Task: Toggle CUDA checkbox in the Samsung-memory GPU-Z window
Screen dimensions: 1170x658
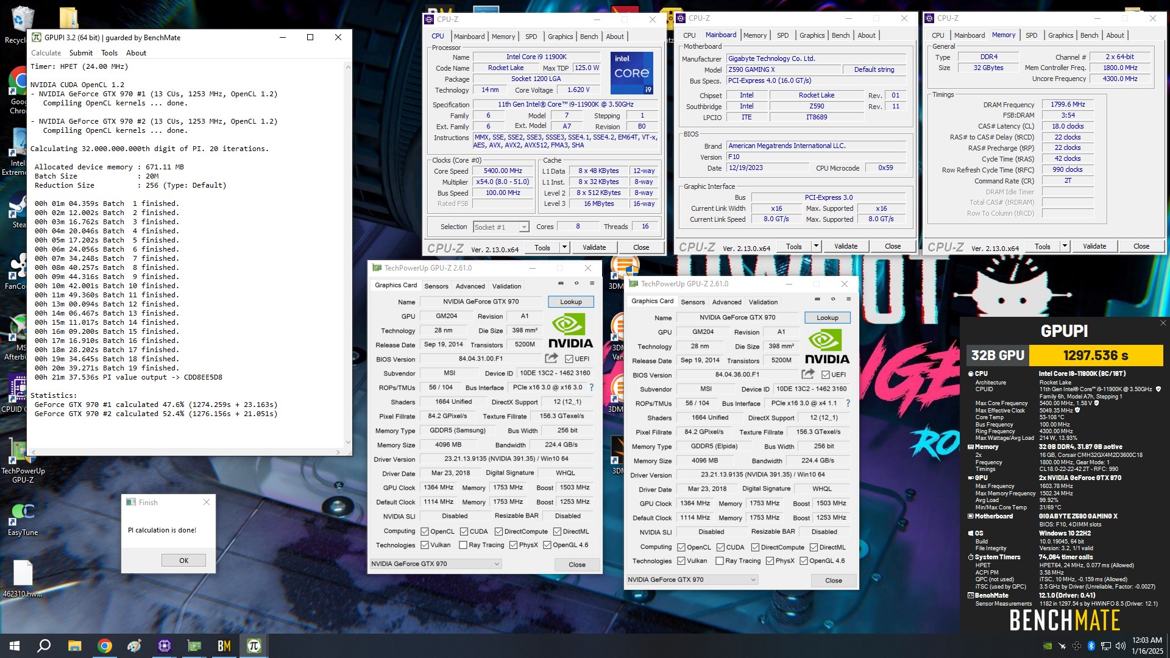Action: 464,531
